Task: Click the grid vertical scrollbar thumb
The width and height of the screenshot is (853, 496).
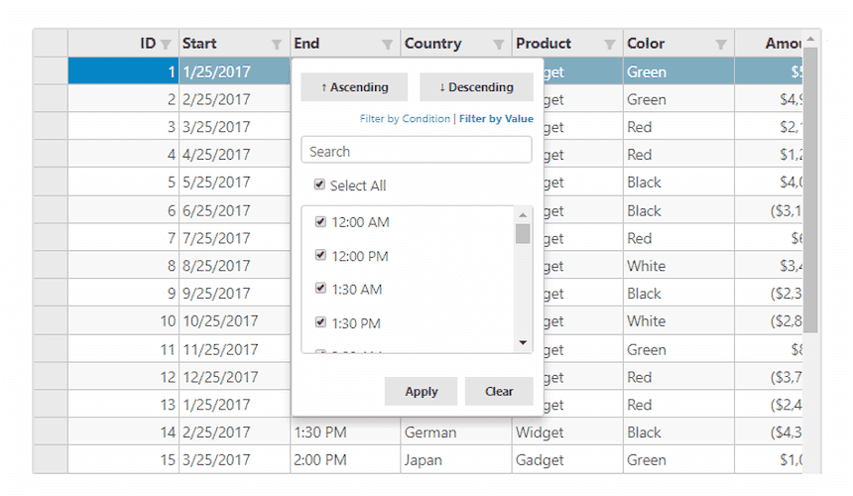Action: click(x=810, y=190)
